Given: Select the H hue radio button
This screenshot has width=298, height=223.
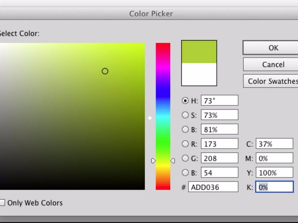Looking at the screenshot, I should [x=185, y=101].
